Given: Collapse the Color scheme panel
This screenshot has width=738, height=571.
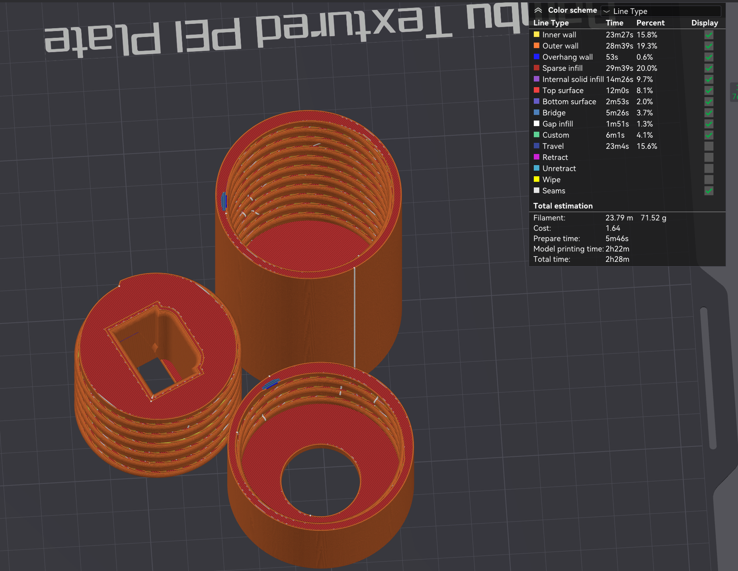Looking at the screenshot, I should tap(538, 10).
